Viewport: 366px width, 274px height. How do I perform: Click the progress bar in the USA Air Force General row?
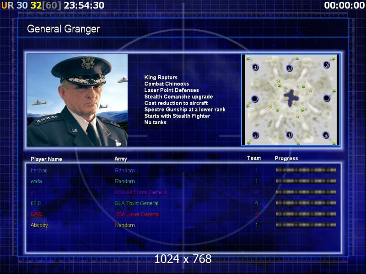pos(306,192)
